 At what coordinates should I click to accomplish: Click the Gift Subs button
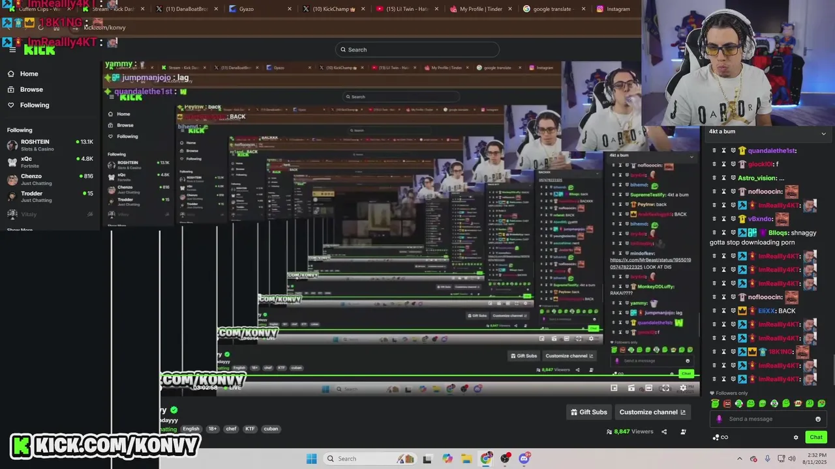[589, 412]
